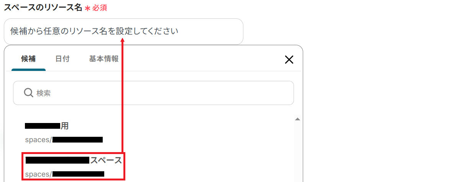
Task: Close the candidate panel with the X icon
Action: 289,59
